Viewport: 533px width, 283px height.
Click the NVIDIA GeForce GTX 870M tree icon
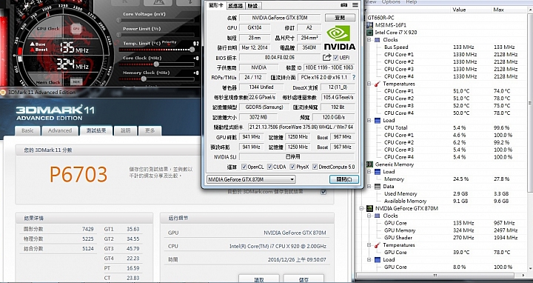370,208
